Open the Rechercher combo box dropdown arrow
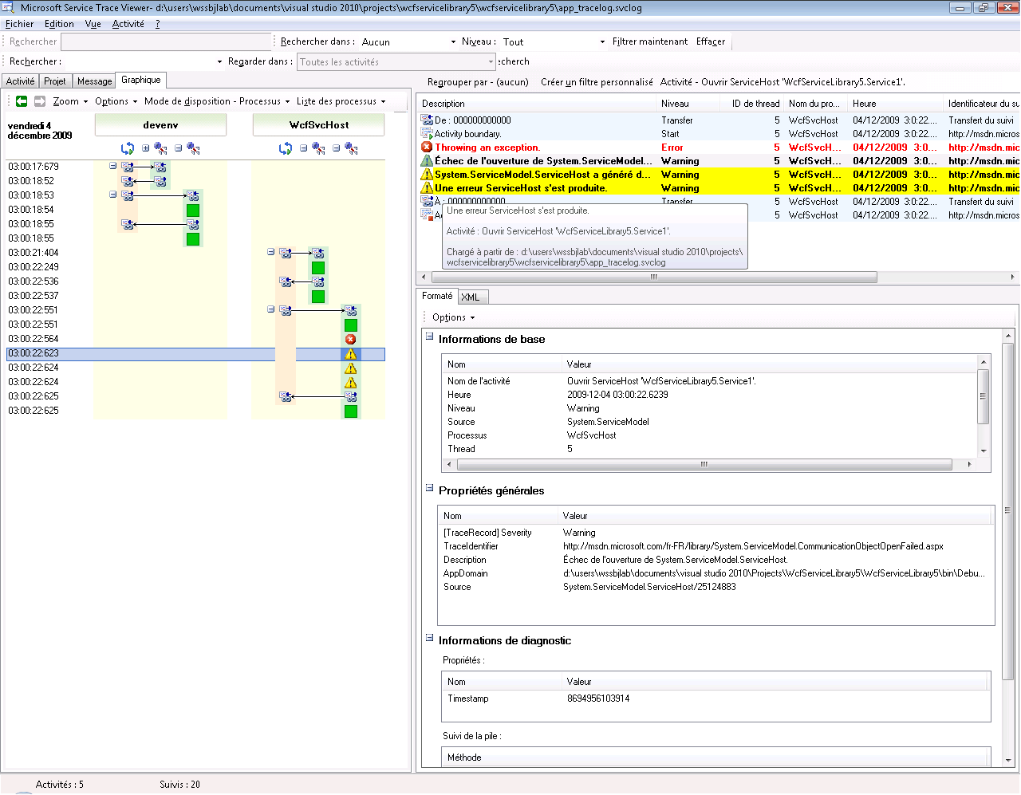 pos(219,61)
